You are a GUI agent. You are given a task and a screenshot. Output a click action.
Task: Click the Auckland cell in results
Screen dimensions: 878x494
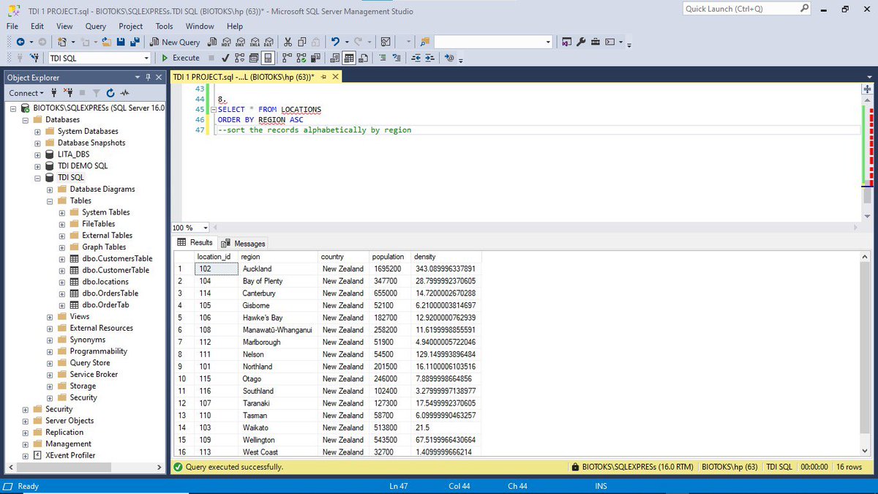[278, 269]
